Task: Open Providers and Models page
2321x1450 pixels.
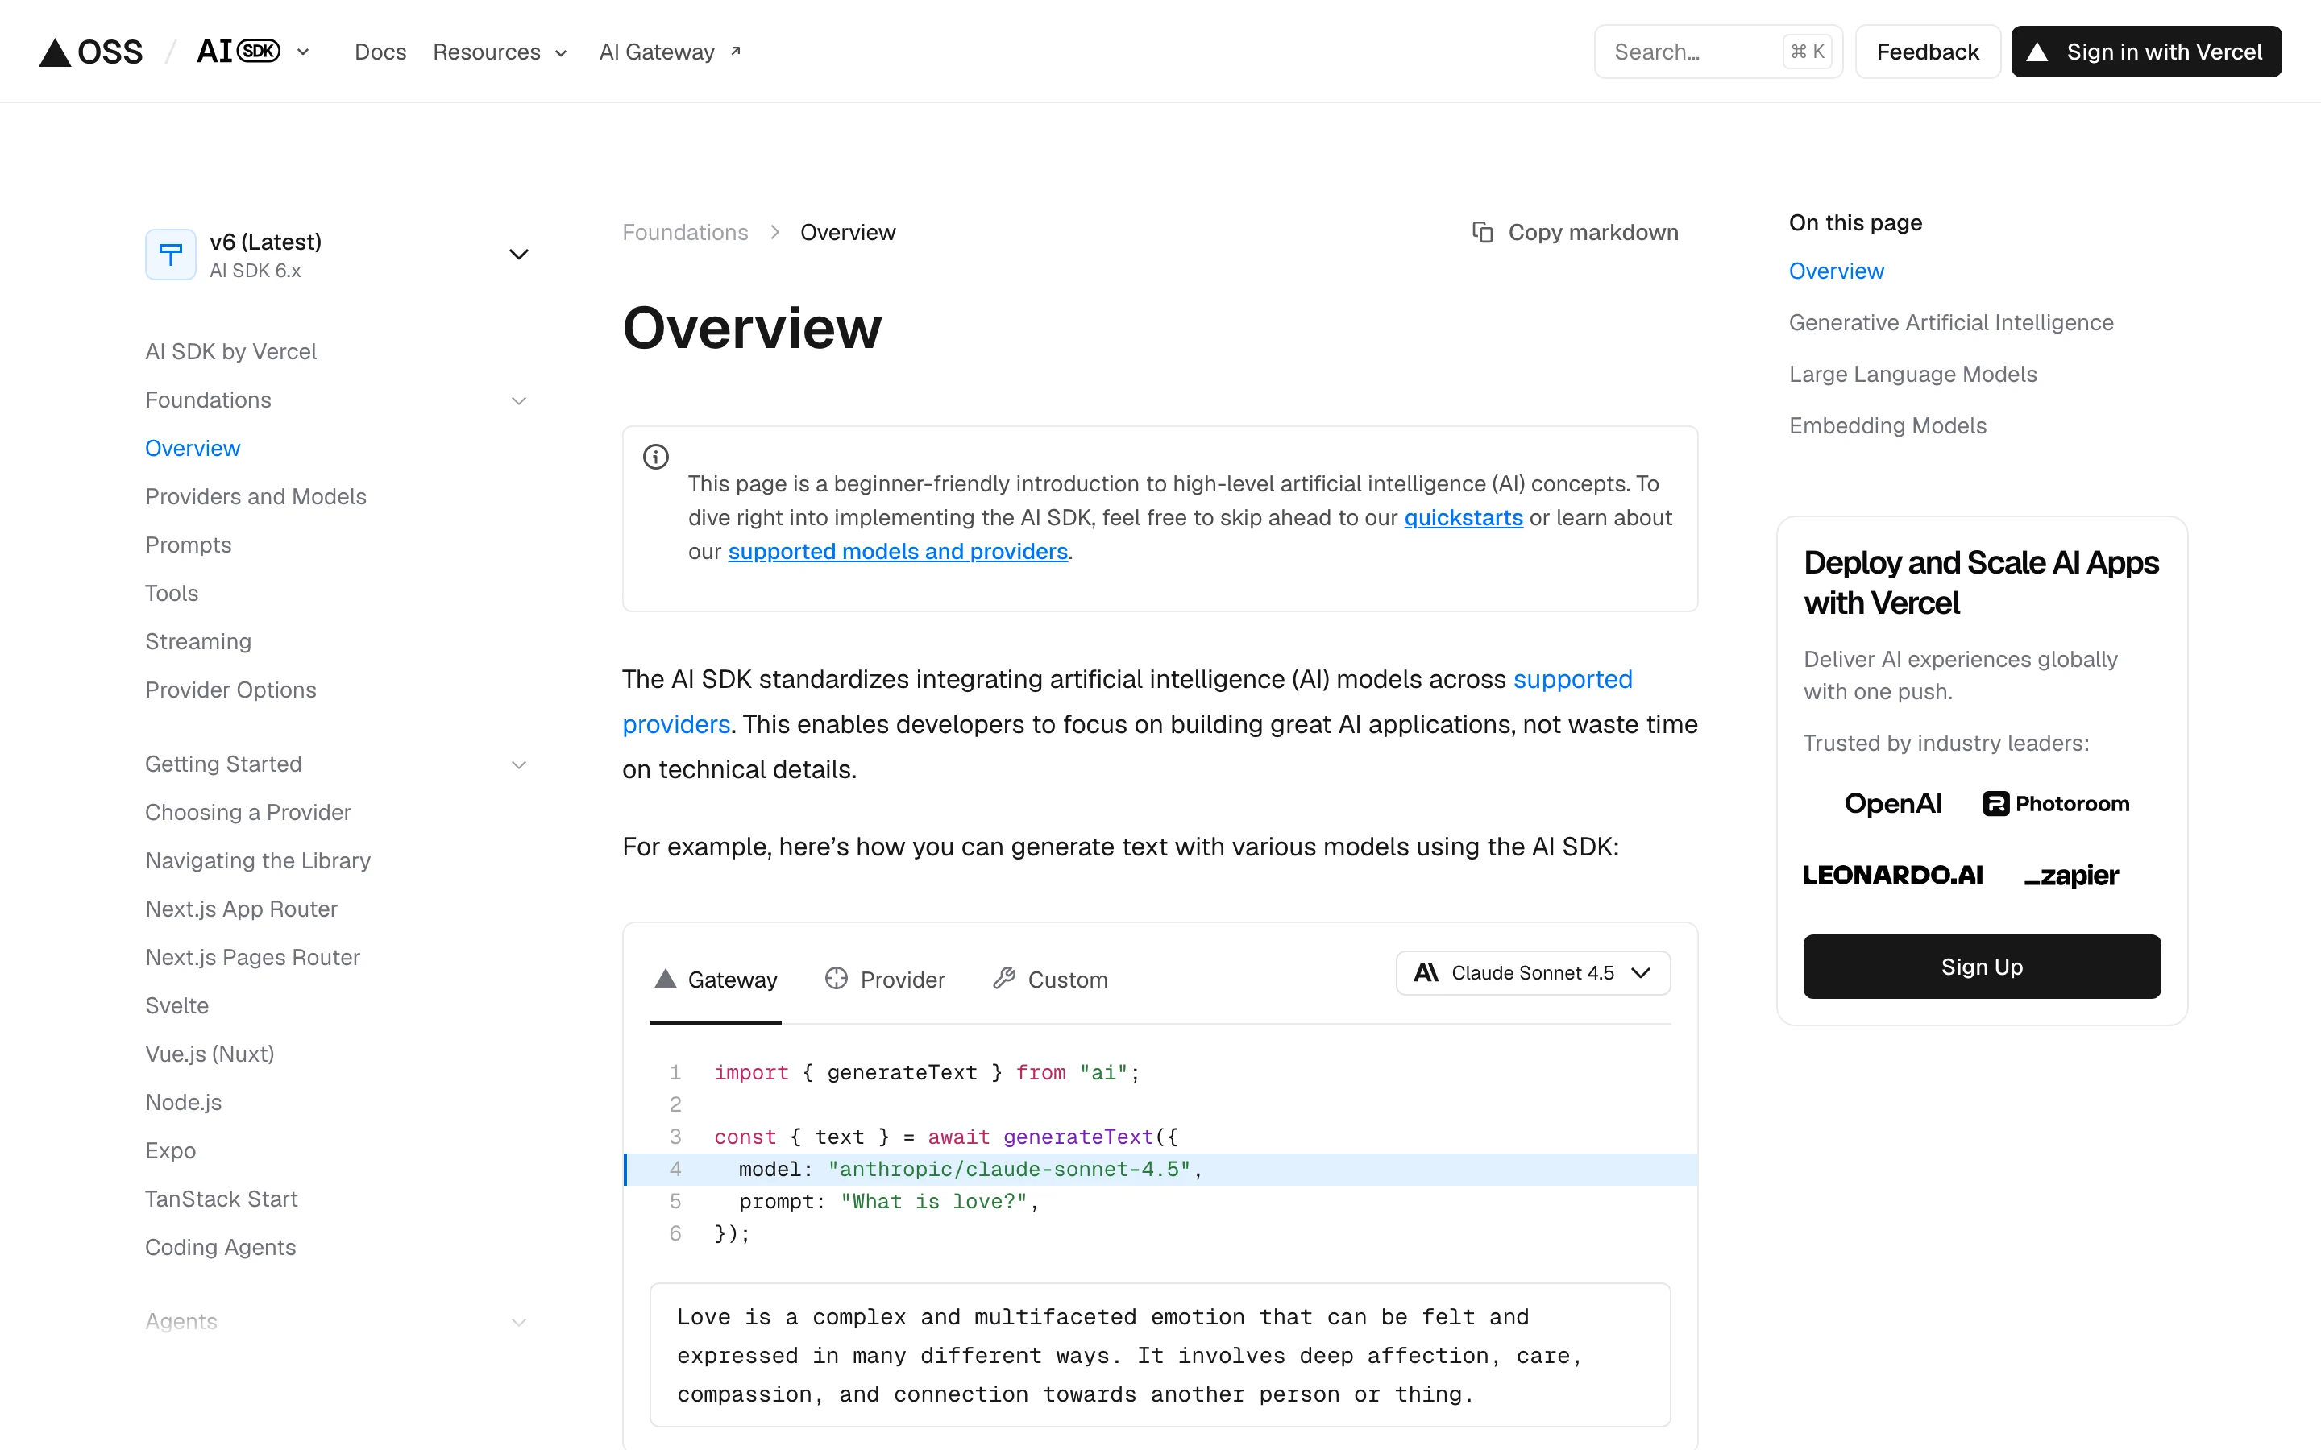Action: pyautogui.click(x=256, y=497)
